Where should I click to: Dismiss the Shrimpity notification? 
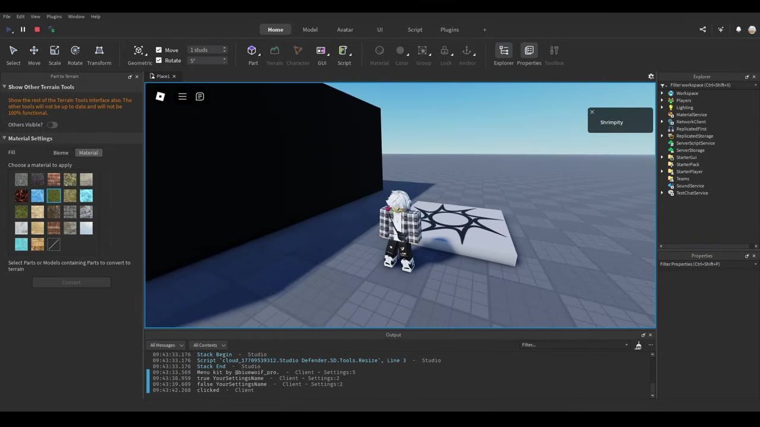[592, 112]
